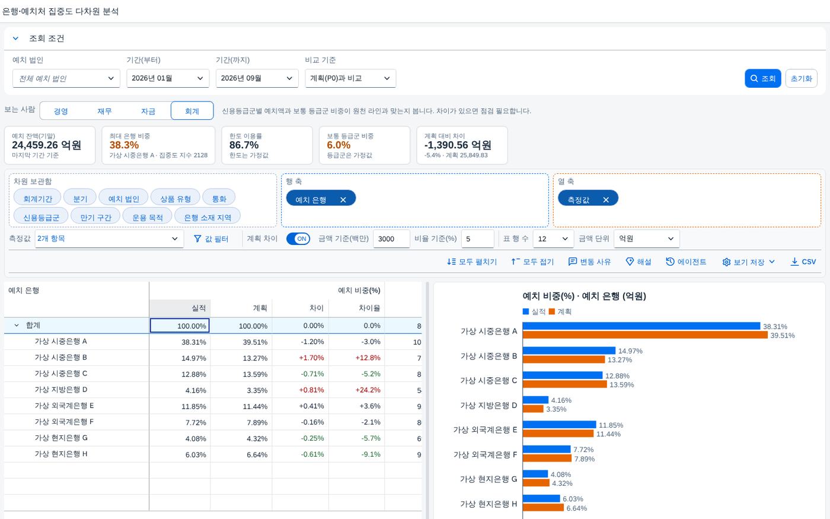Click the 최대 은행 비중 38.3% card
Image resolution: width=830 pixels, height=519 pixels.
click(158, 145)
